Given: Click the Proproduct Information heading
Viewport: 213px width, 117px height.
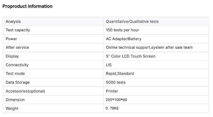Looking at the screenshot, I should (27, 6).
